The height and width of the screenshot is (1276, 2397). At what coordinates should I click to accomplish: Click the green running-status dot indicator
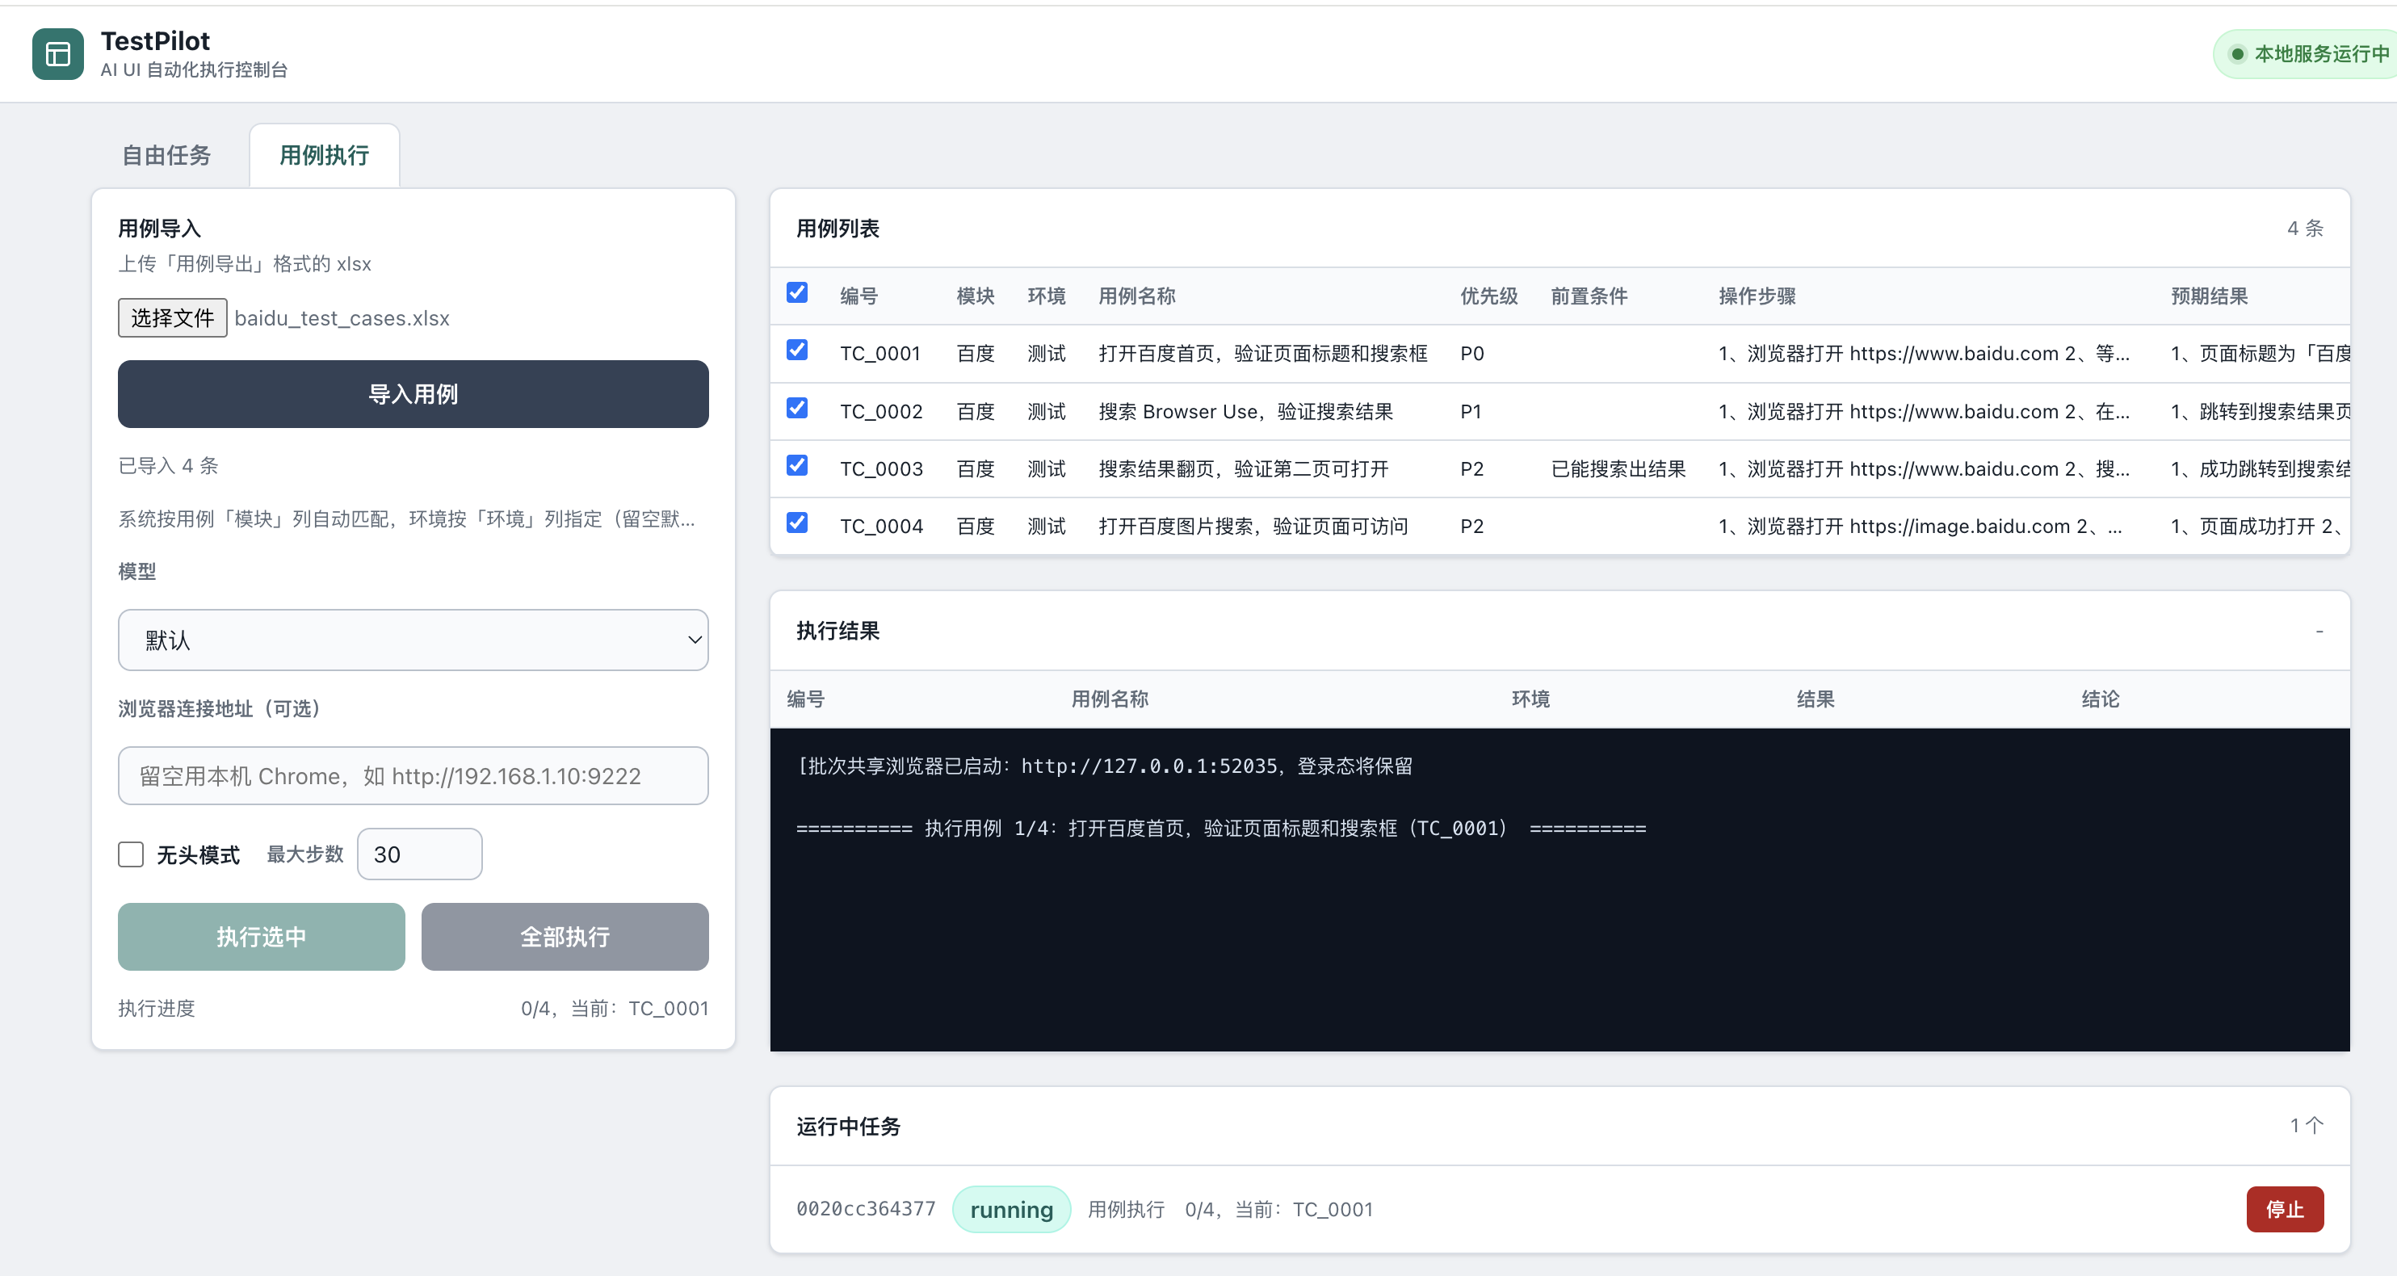[x=2238, y=54]
